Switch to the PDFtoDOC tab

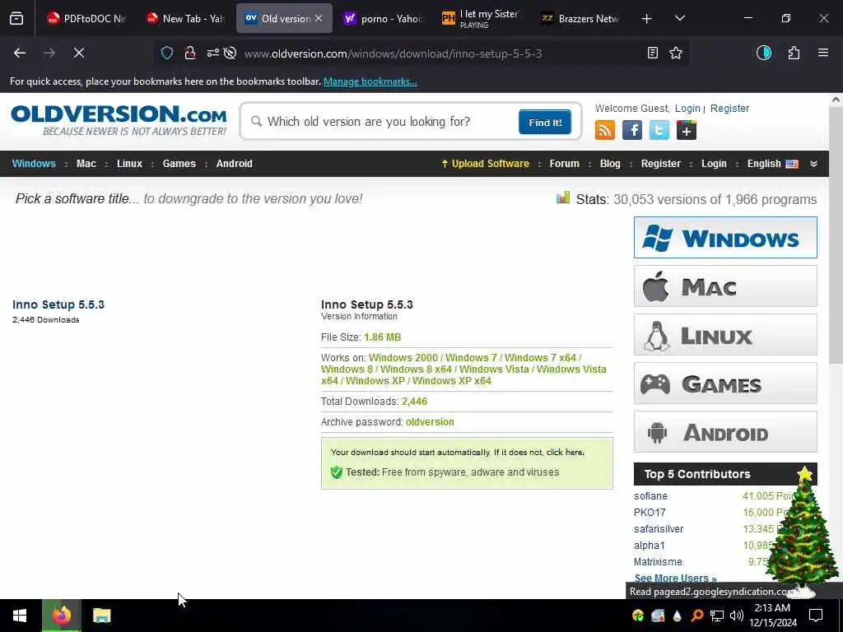point(86,19)
